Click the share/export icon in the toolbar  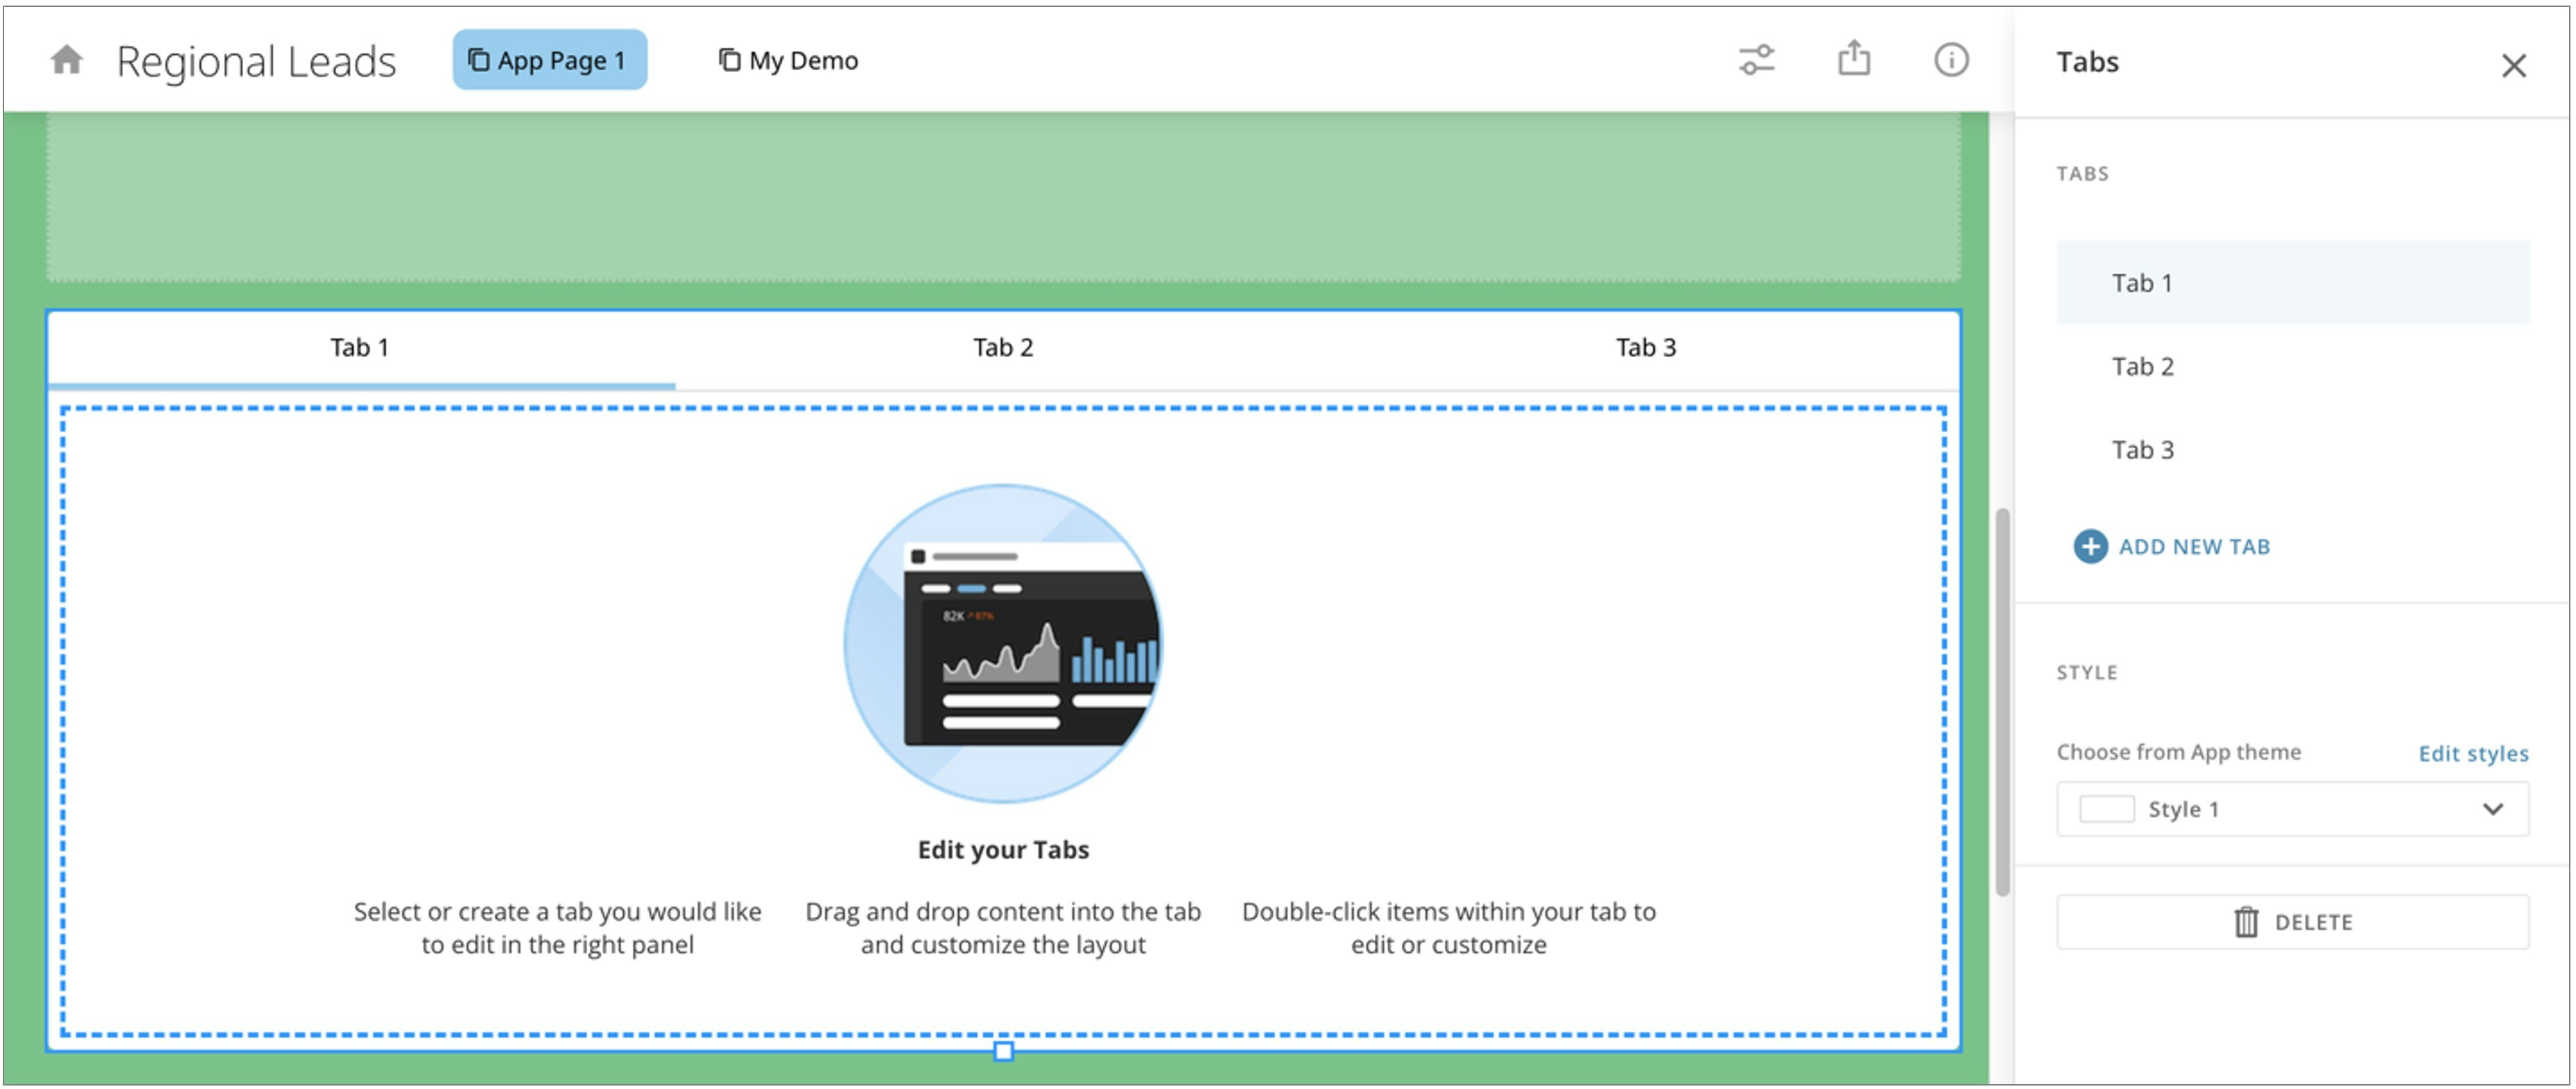point(1855,58)
